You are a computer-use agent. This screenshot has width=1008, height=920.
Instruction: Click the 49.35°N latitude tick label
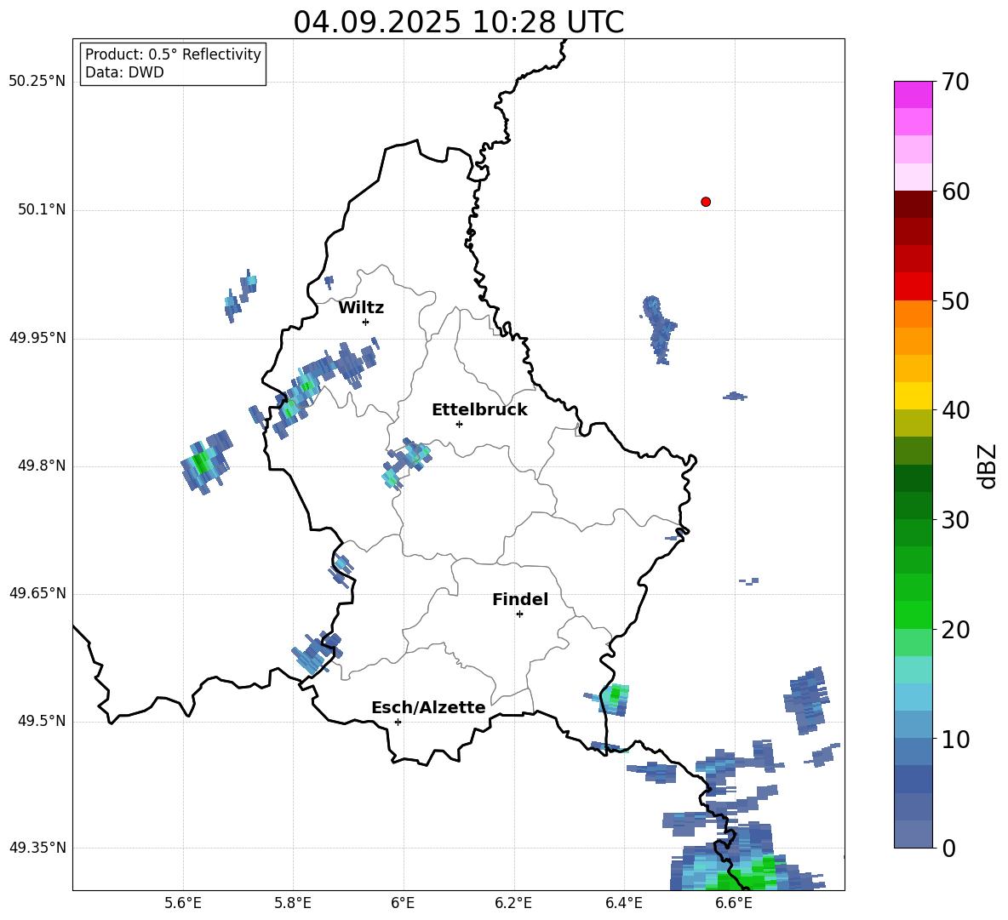37,849
